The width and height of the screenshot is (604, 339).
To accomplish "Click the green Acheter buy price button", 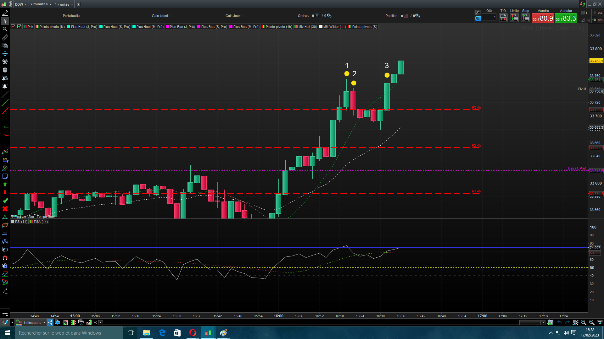I will 566,19.
